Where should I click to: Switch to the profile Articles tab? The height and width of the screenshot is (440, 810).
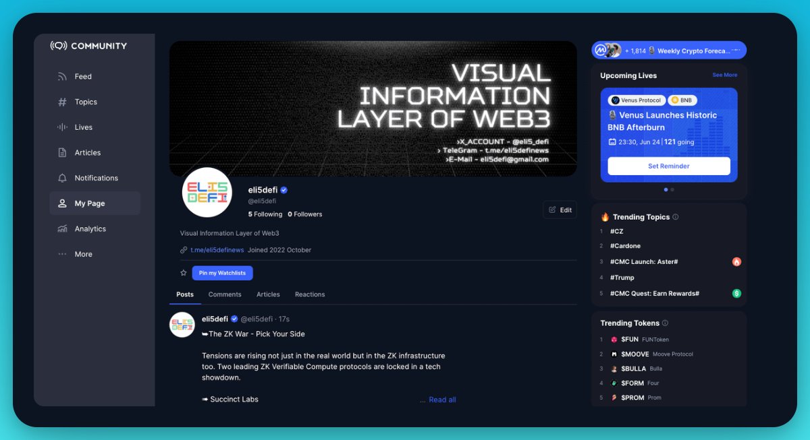pos(268,294)
